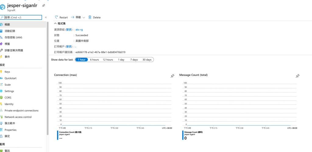
Task: Pin the jesper-siganlr resource to dashboard
Action: tap(43, 5)
